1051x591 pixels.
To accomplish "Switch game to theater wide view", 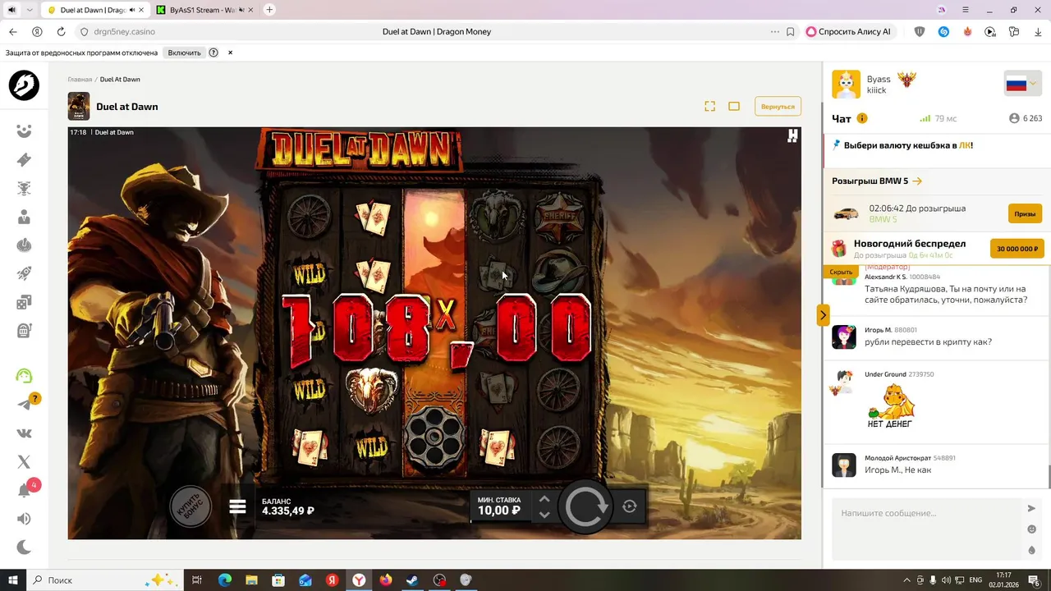I will 734,106.
